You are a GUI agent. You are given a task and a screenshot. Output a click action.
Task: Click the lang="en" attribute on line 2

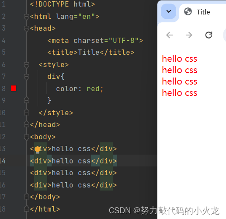pos(76,17)
